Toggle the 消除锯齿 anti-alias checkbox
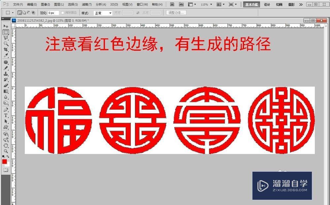Image resolution: width=330 pixels, height=205 pixels. point(62,13)
